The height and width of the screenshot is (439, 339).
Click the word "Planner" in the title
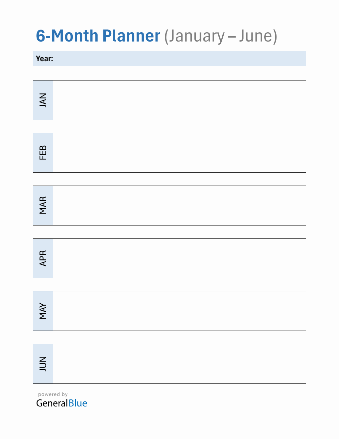pyautogui.click(x=131, y=36)
